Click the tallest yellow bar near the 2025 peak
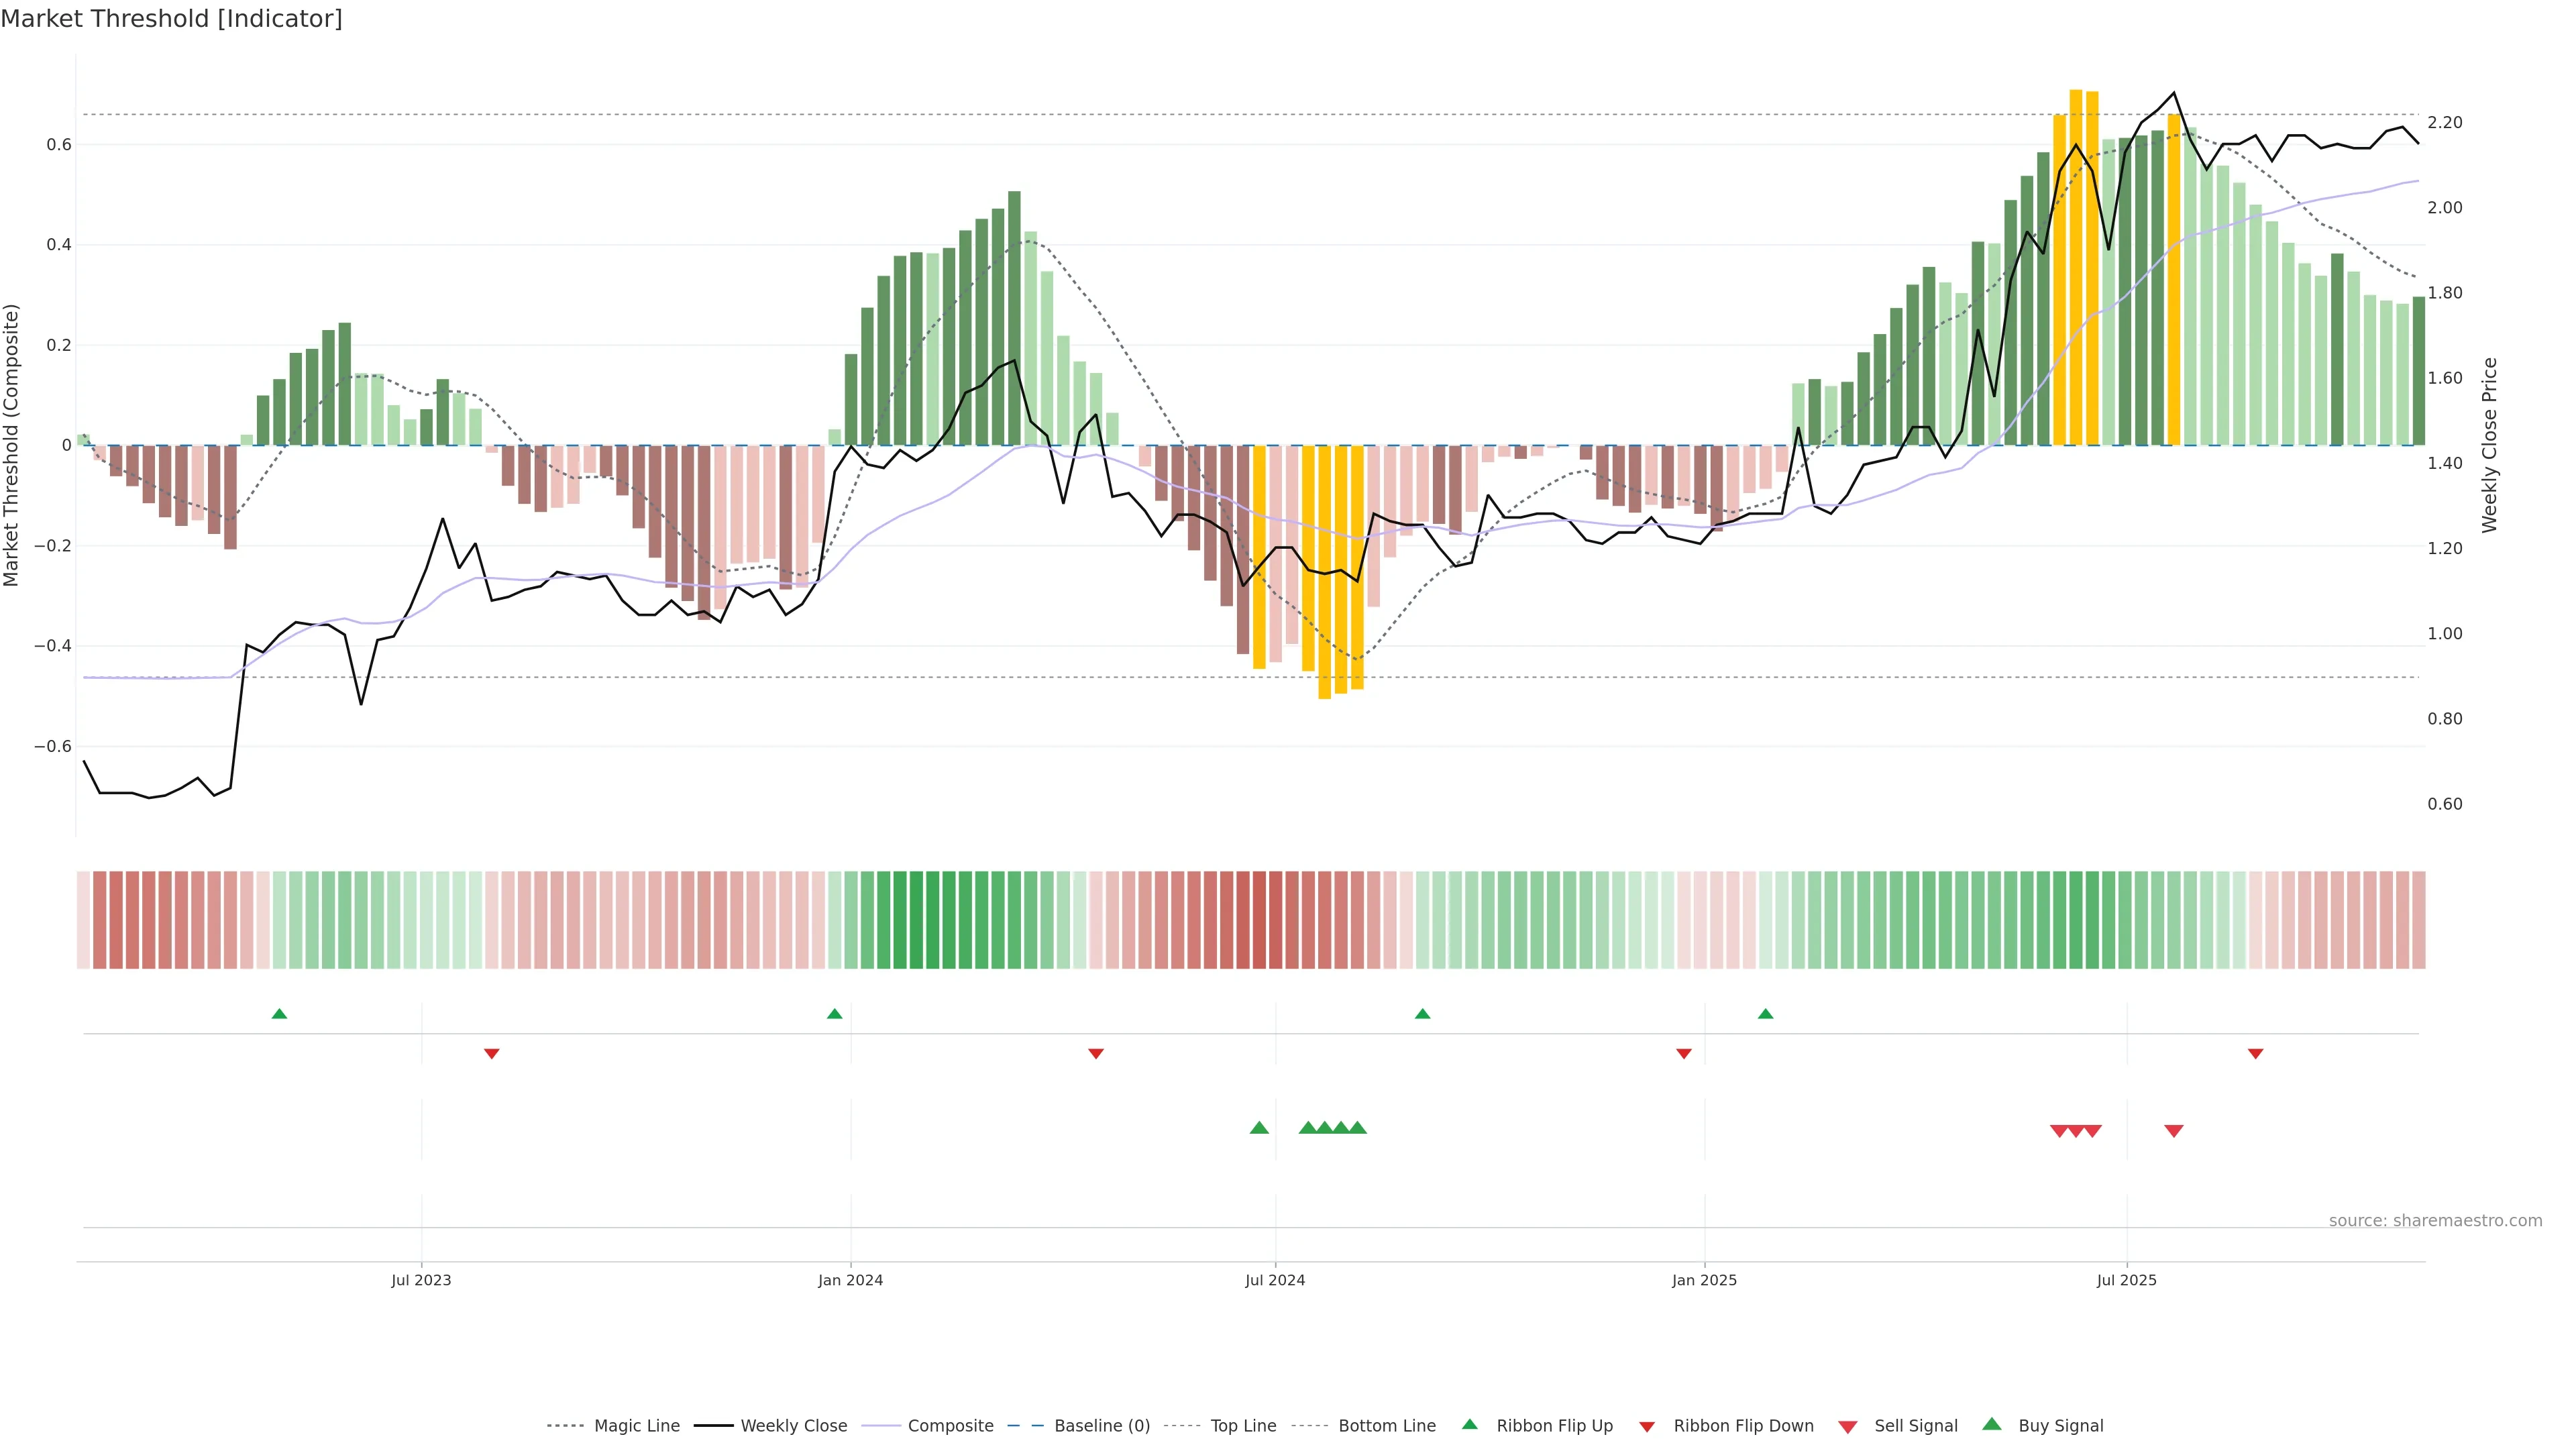2576x1449 pixels. point(2076,260)
